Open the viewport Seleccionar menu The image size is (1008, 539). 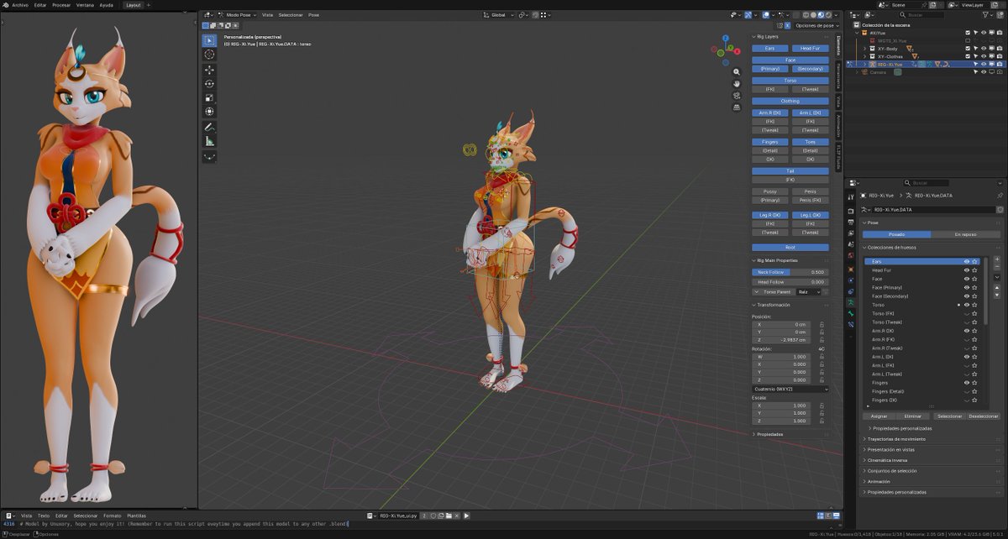[x=291, y=15]
